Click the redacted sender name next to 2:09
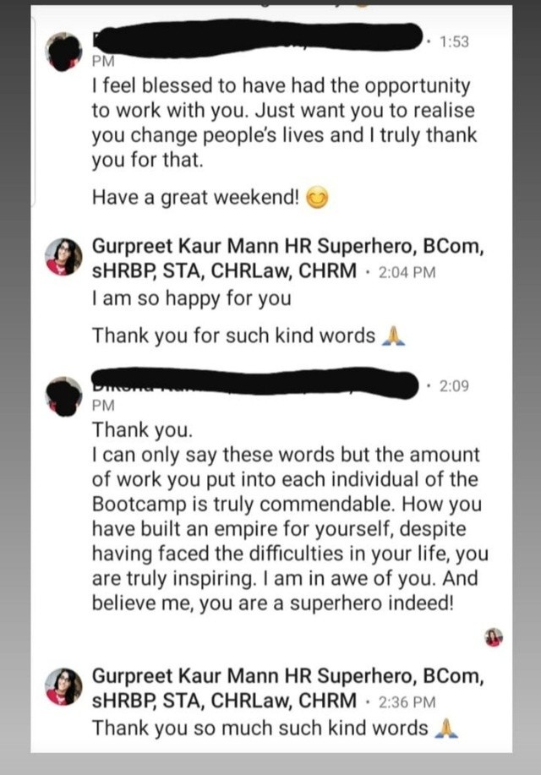The width and height of the screenshot is (541, 775). click(x=255, y=383)
